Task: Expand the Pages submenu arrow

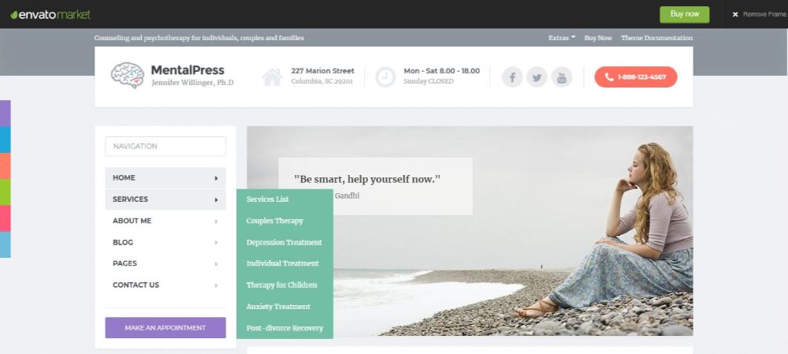Action: 216,264
